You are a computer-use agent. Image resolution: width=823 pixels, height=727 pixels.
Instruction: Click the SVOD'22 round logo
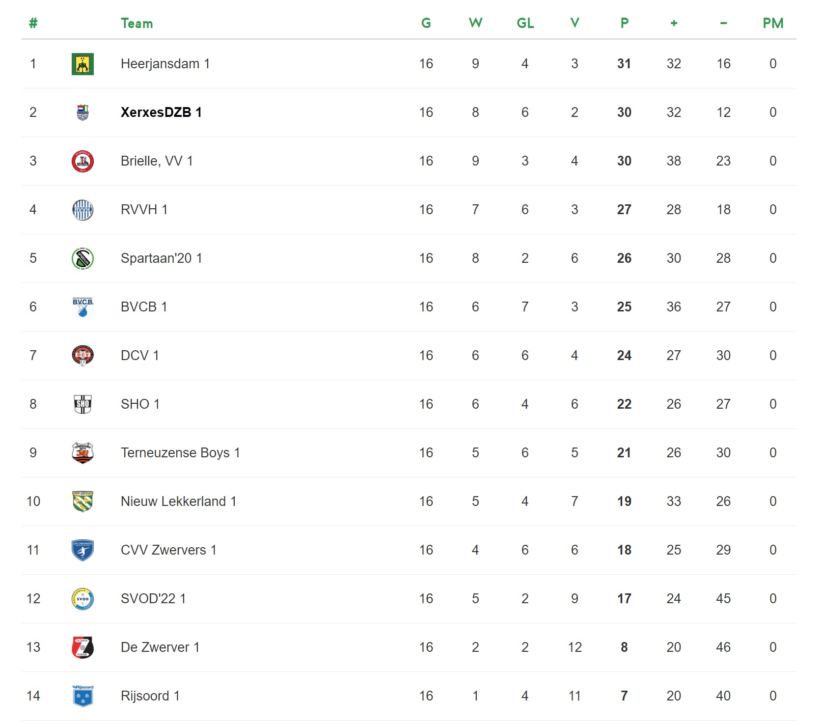[82, 599]
